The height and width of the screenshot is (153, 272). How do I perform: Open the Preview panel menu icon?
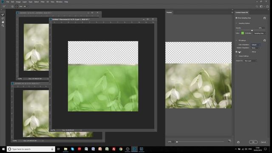232,12
